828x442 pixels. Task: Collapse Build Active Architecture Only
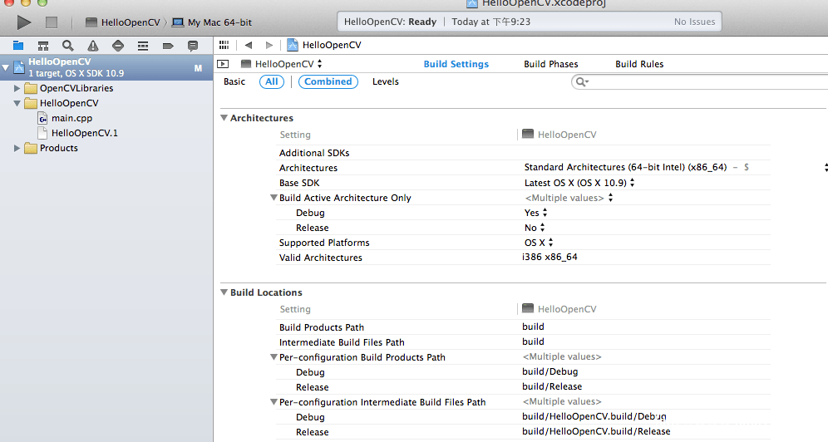274,198
